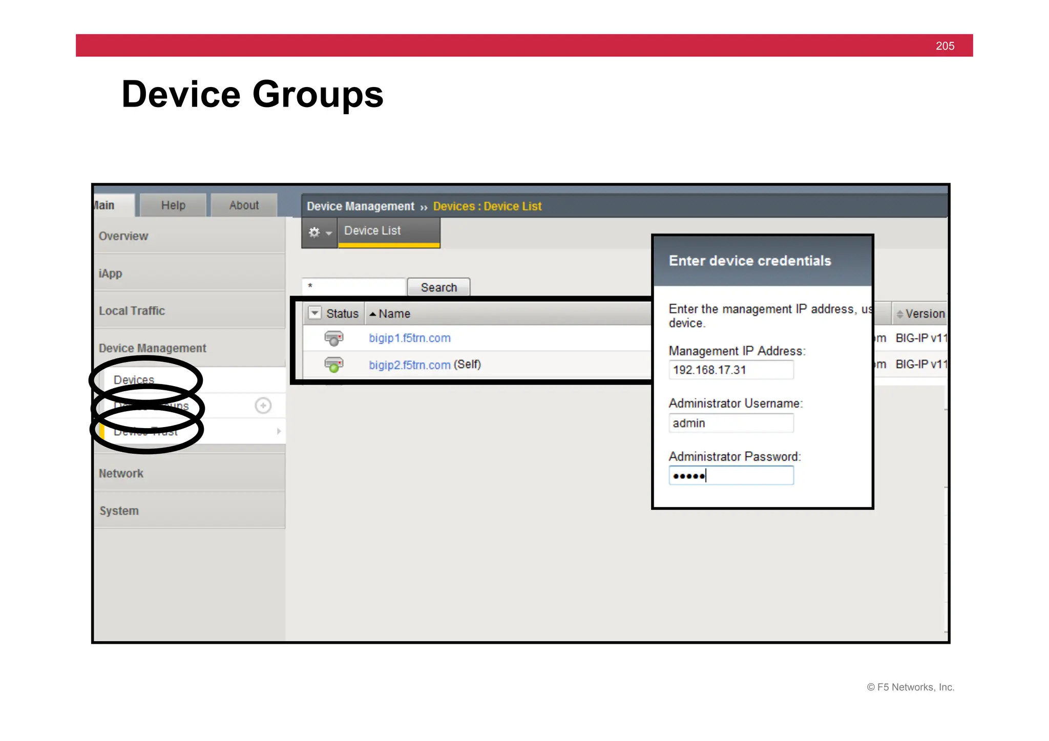This screenshot has width=1049, height=741.
Task: Open the Main tab
Action: pos(114,205)
